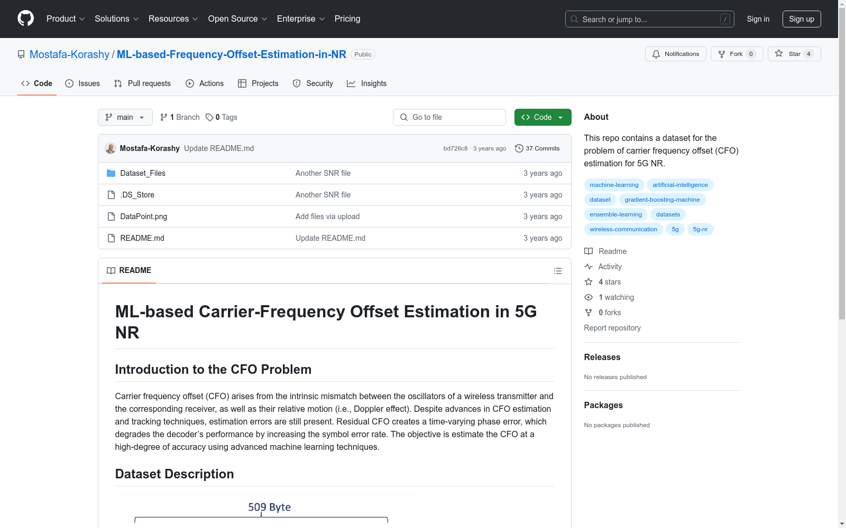Click the .DS_Store file icon
The width and height of the screenshot is (846, 528).
click(111, 195)
